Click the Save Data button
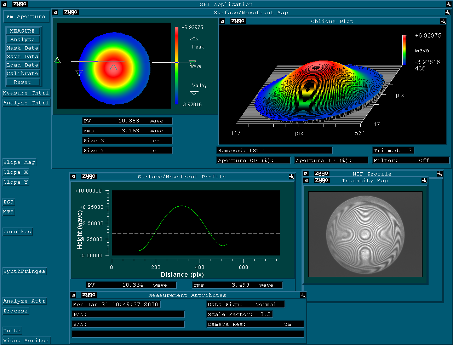This screenshot has width=453, height=345. click(x=23, y=56)
